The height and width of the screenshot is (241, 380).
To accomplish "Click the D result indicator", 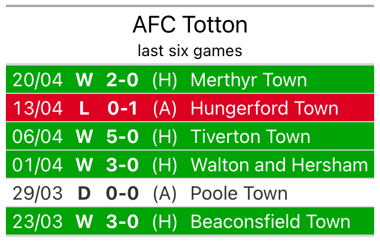I will tap(84, 193).
